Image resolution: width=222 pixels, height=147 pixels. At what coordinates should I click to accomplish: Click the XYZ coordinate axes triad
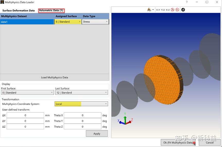[125, 119]
